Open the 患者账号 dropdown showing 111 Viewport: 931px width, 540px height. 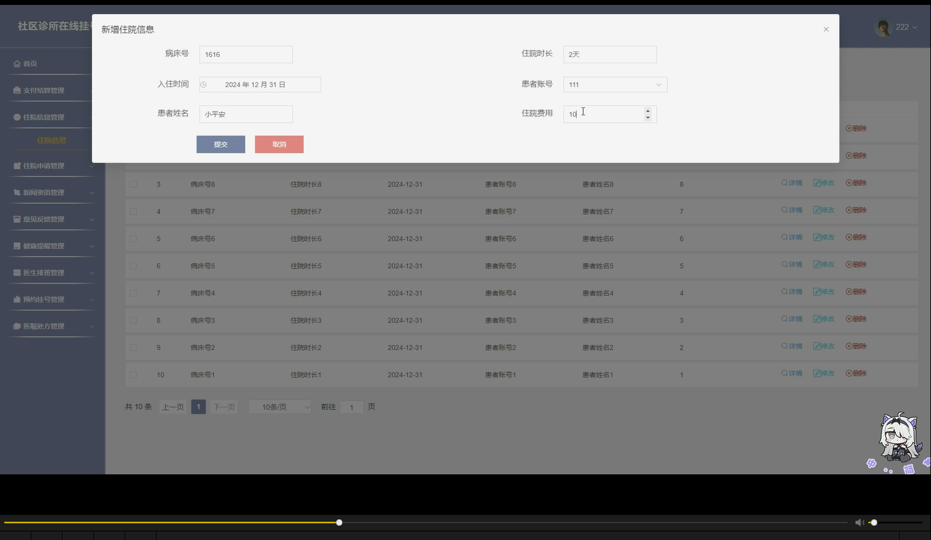[x=615, y=85]
